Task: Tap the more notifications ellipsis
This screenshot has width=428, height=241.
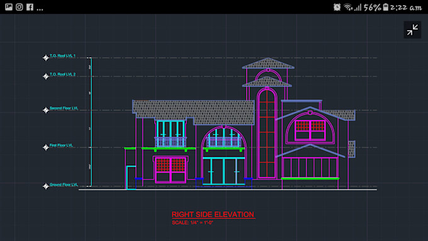Action: point(40,9)
